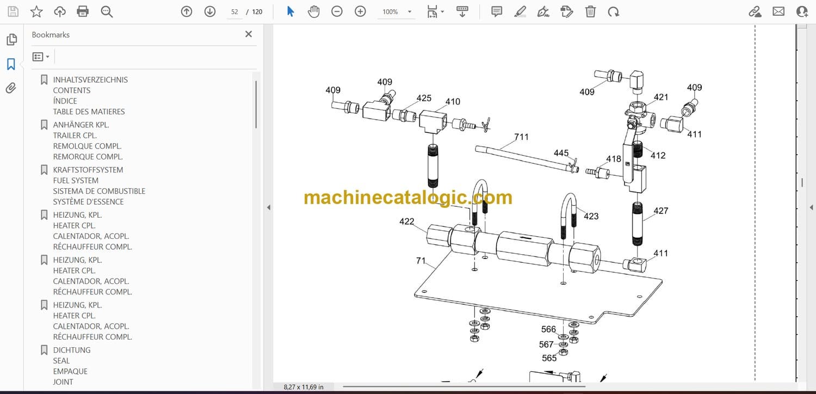
Task: Toggle the Bookmarks panel in sidebar
Action: (11, 64)
